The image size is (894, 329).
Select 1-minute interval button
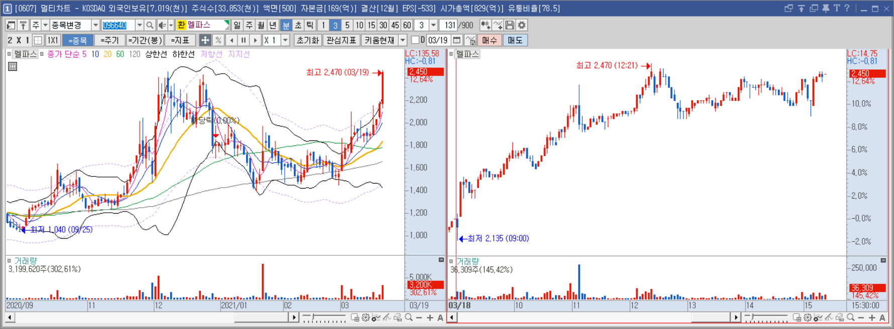tap(323, 25)
